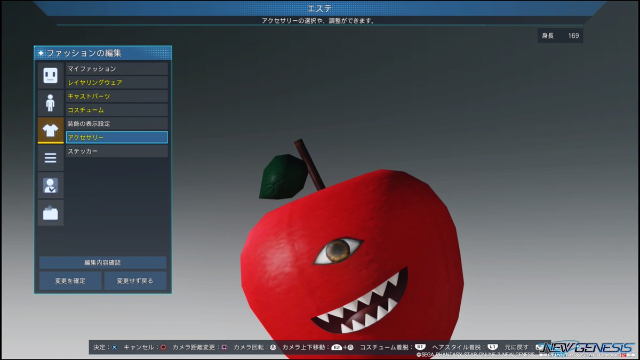Open マイファッション menu entry

point(117,69)
